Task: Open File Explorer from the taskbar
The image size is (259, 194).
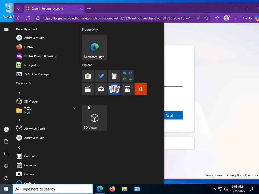Action: (124, 189)
